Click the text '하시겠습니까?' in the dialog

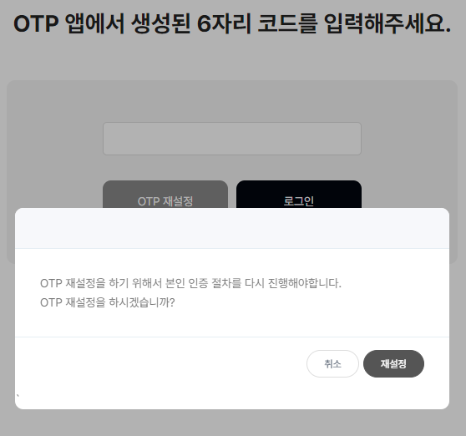pos(142,302)
